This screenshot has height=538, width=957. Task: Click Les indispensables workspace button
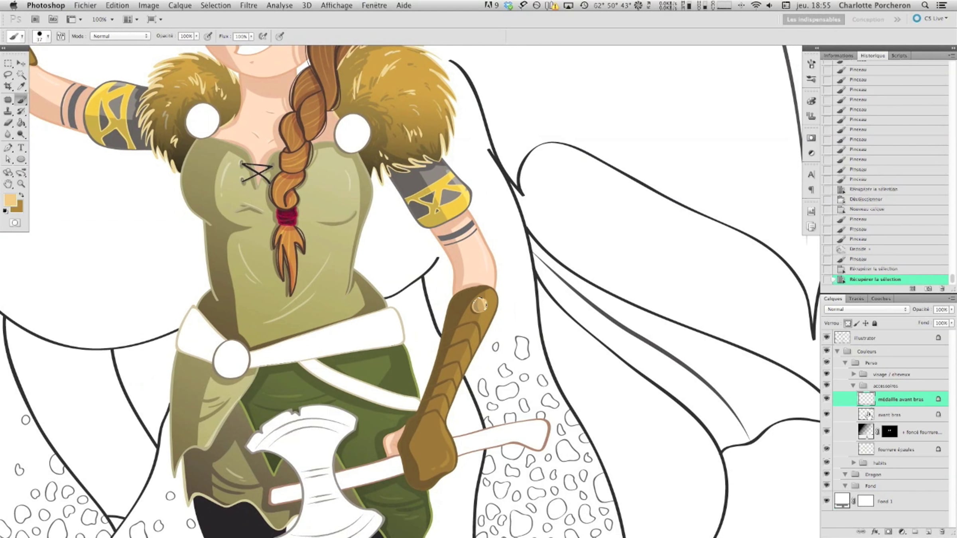[813, 19]
